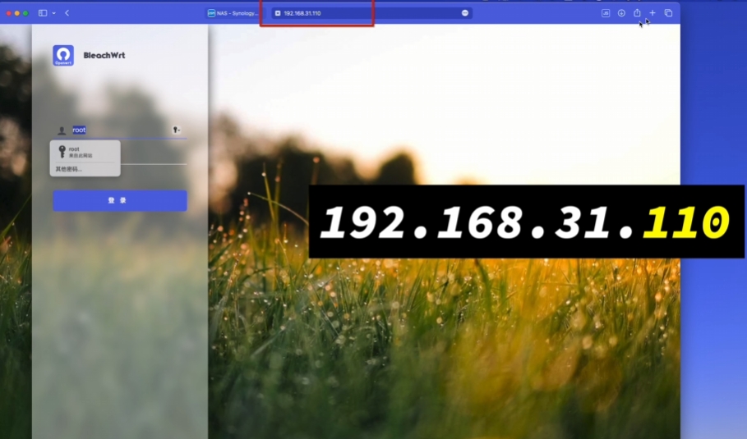Click the 192.168.31.110 address bar

(x=370, y=13)
